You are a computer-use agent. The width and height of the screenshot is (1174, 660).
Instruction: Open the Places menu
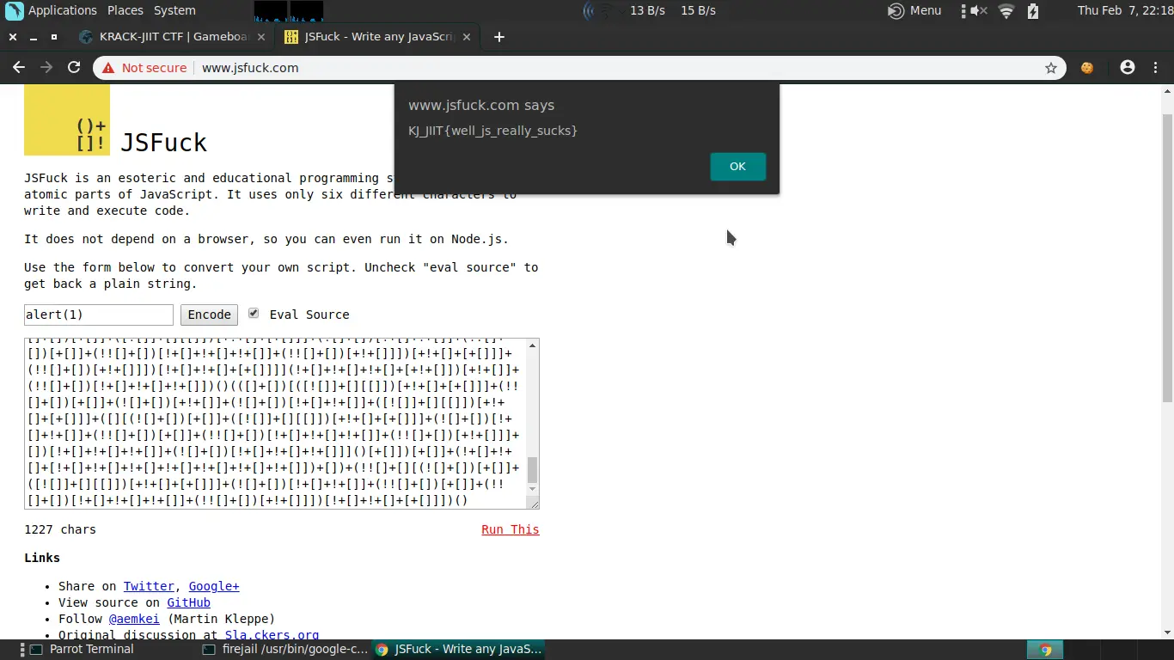pyautogui.click(x=125, y=10)
